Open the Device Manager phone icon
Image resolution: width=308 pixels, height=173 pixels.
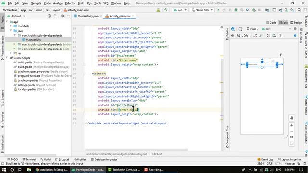coord(286,10)
